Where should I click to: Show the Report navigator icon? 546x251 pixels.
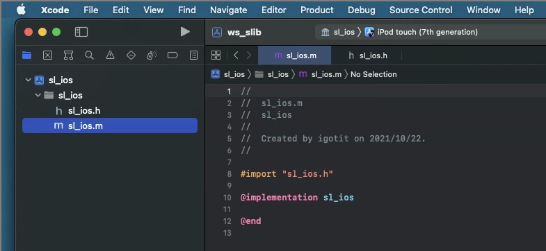point(193,55)
